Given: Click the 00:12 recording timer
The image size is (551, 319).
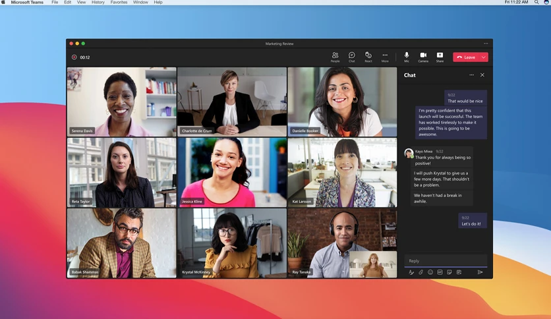Looking at the screenshot, I should click(84, 57).
